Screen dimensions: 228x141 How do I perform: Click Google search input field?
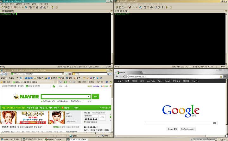(x=181, y=123)
